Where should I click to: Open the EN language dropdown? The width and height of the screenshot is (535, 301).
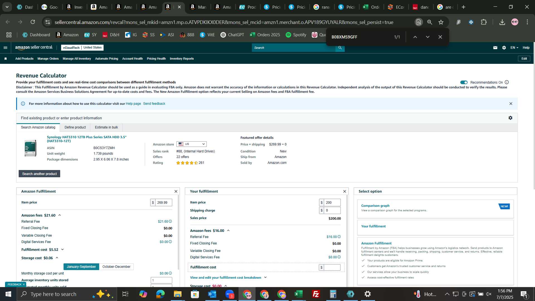point(514,48)
